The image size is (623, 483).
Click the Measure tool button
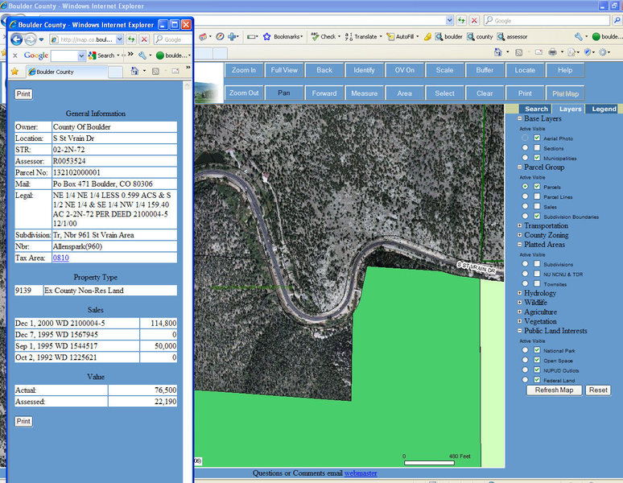(364, 93)
